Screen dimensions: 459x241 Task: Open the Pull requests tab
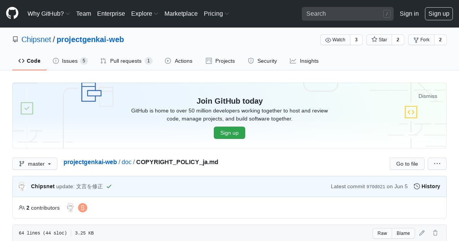tap(126, 61)
